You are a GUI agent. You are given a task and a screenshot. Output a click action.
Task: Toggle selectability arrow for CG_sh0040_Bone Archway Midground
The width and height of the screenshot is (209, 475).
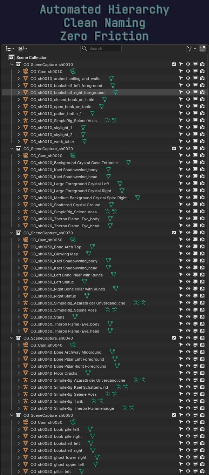click(181, 352)
